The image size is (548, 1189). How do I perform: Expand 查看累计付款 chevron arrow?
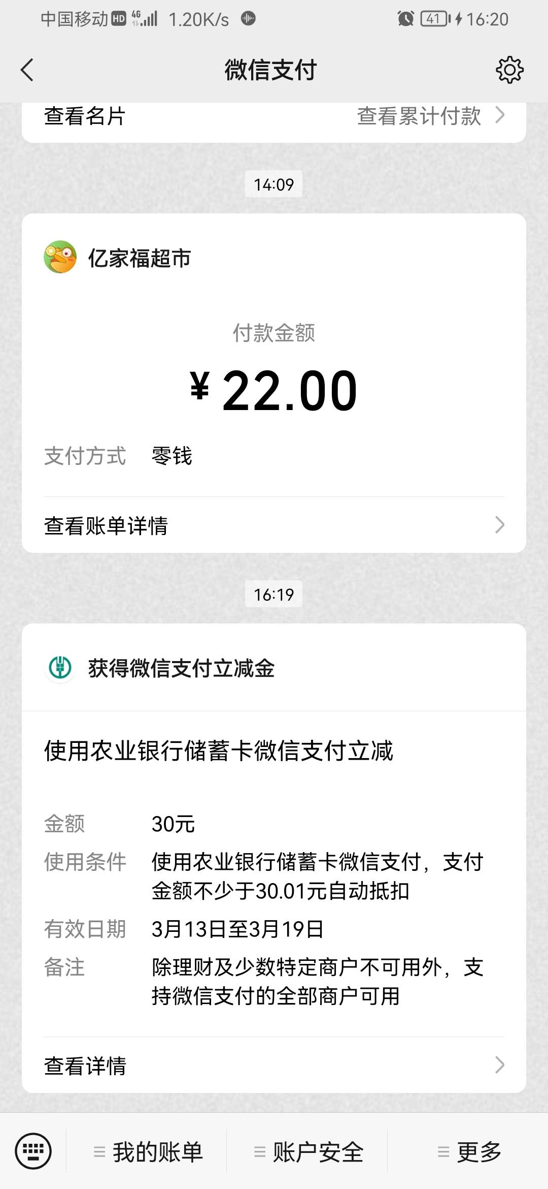pos(500,115)
